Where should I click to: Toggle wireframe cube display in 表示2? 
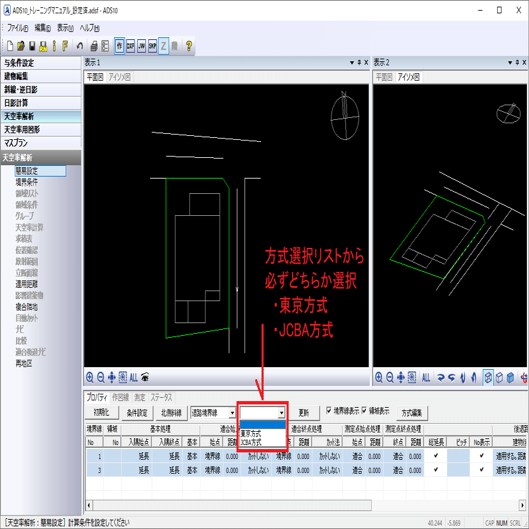(488, 378)
